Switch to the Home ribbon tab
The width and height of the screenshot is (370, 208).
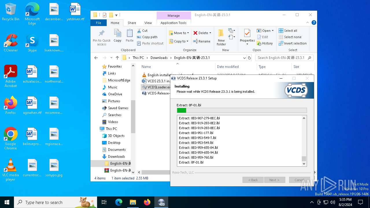[x=115, y=23]
